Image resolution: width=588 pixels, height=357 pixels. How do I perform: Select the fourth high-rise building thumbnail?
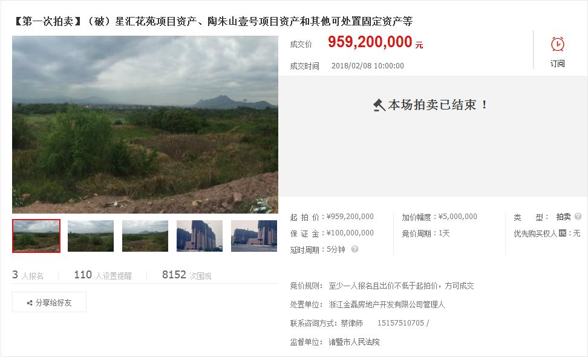coord(200,236)
